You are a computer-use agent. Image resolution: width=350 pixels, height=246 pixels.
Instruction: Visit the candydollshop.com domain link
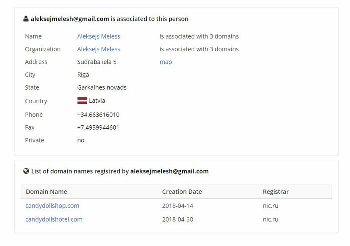pos(52,206)
